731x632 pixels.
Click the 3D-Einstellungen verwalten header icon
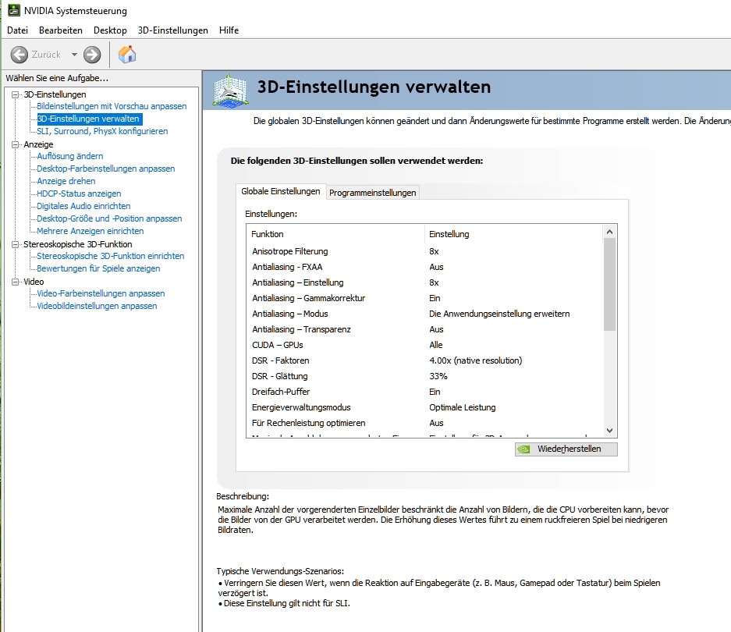[230, 90]
